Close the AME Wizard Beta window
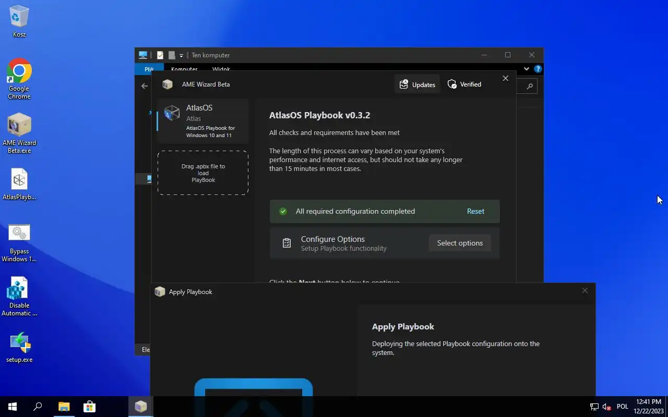668x417 pixels. click(505, 78)
